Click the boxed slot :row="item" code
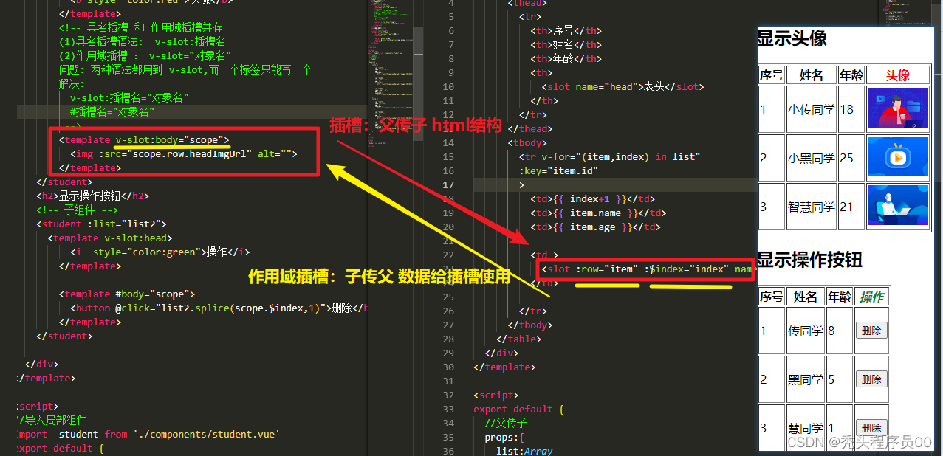Screen dimensions: 943x456 point(645,269)
